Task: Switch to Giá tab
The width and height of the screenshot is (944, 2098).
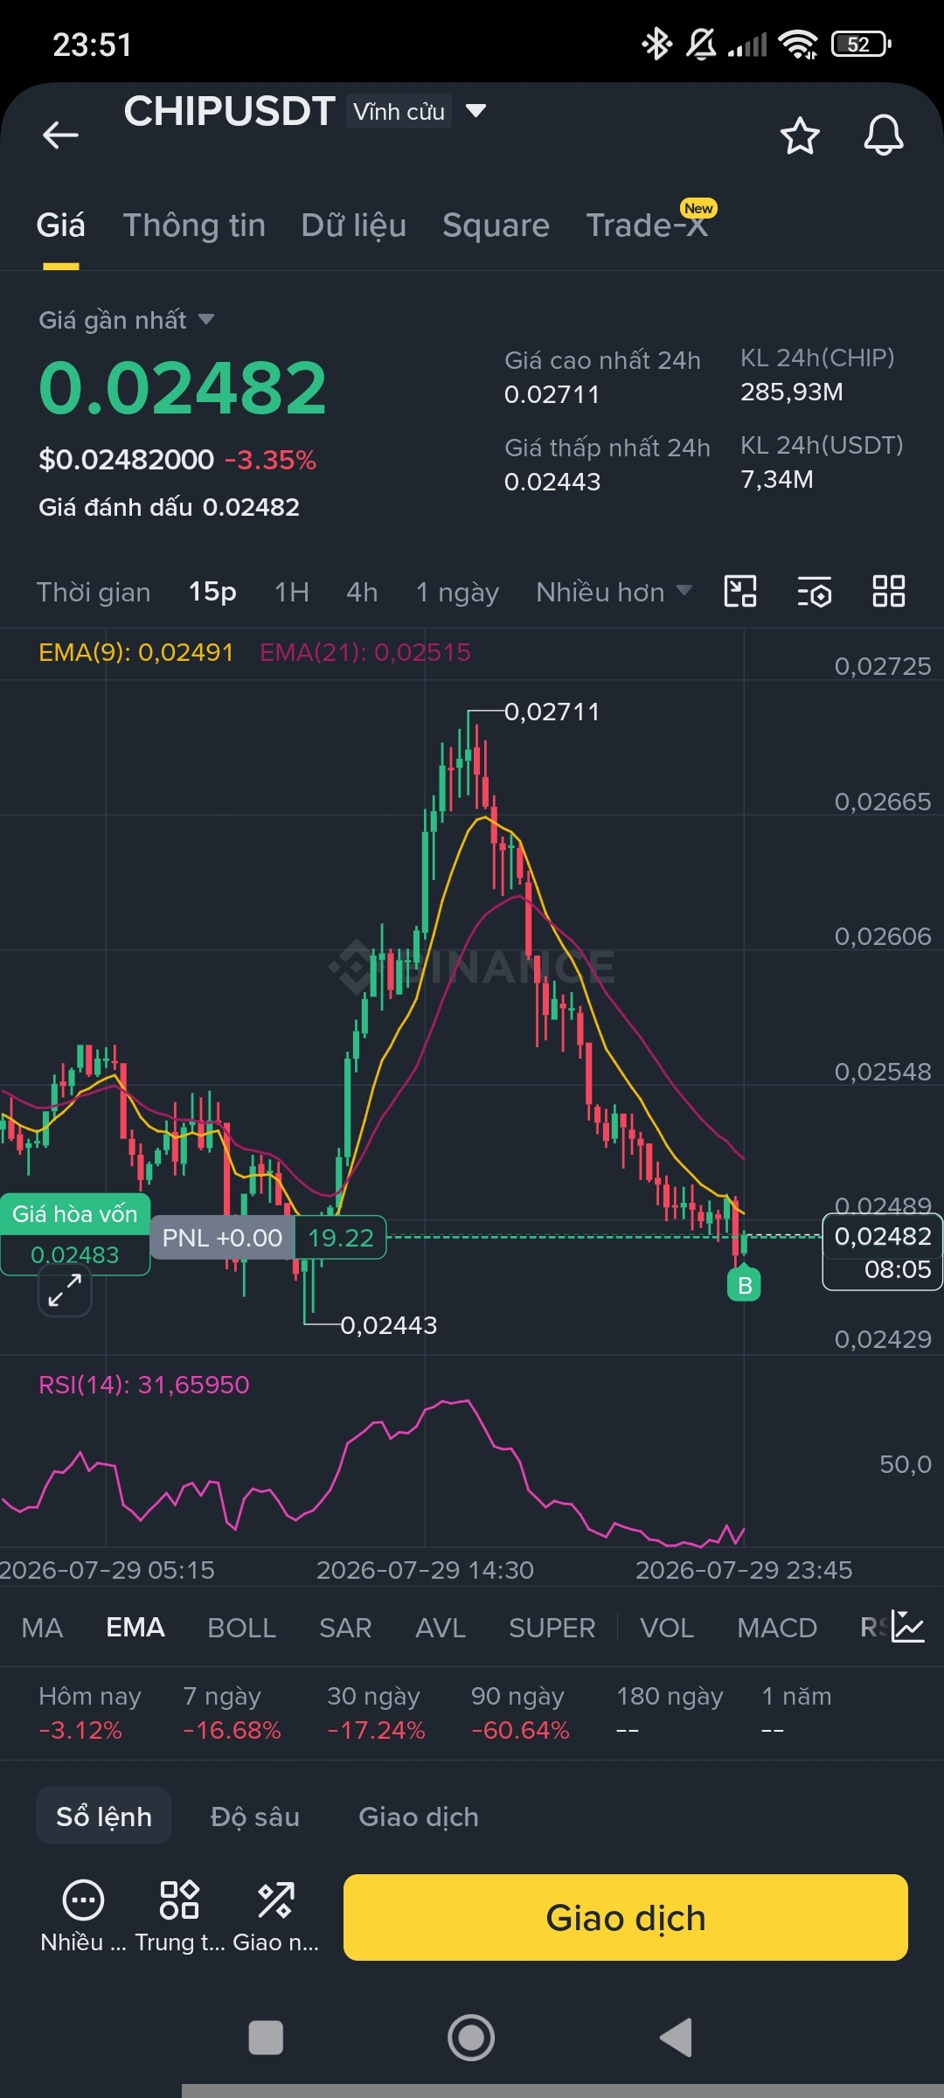Action: 60,226
